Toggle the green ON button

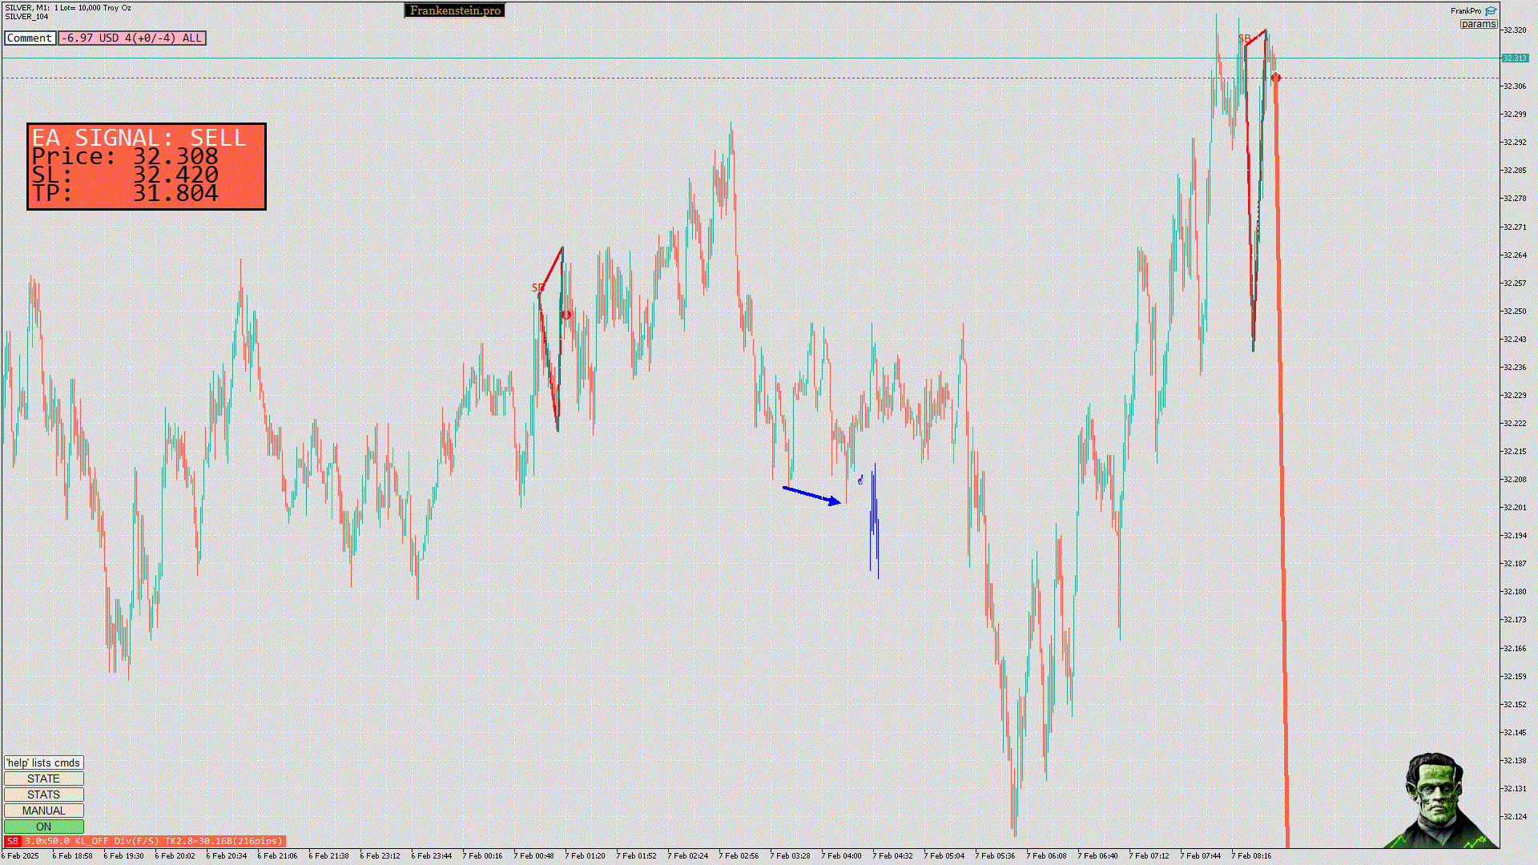click(43, 827)
